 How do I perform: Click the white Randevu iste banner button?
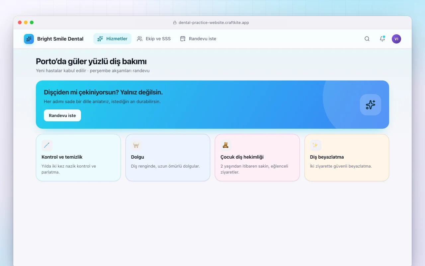(x=62, y=115)
